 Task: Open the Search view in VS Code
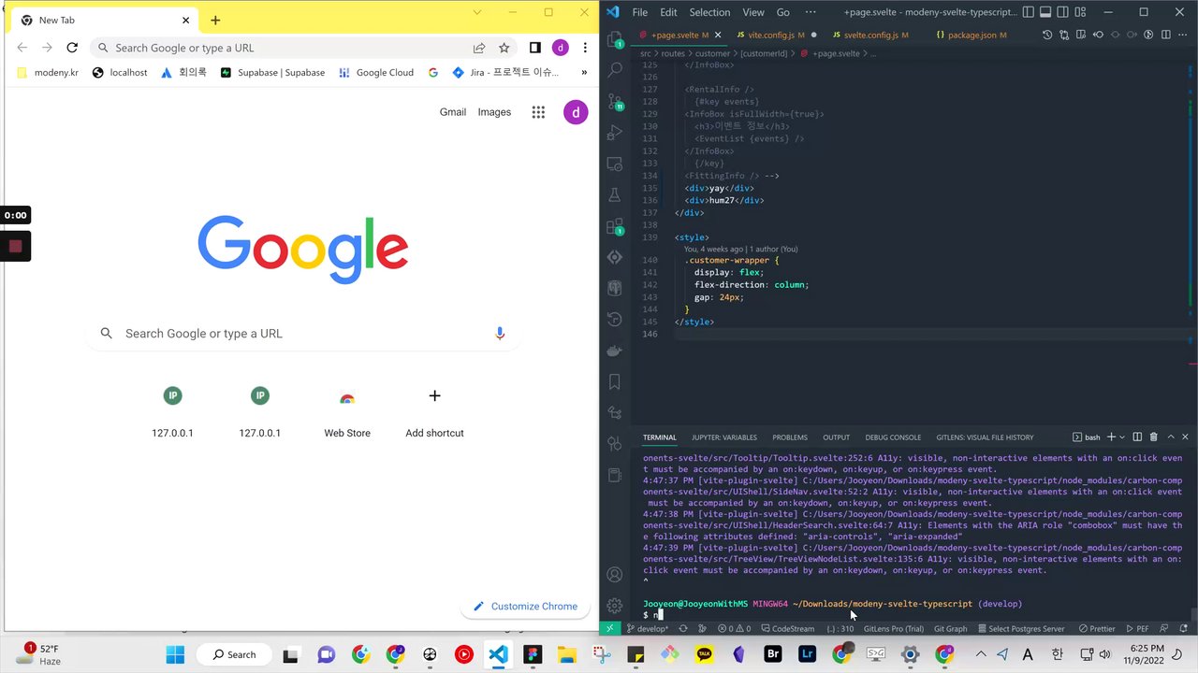pos(615,70)
